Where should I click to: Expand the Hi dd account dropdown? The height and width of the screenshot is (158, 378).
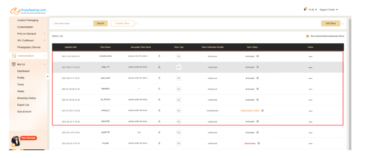313,9
